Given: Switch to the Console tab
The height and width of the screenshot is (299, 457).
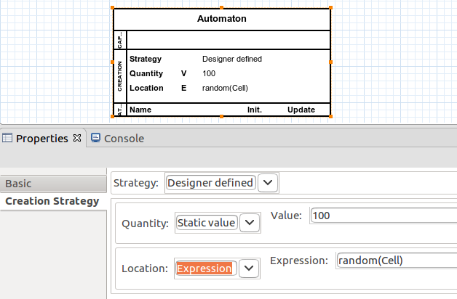Looking at the screenshot, I should coord(123,139).
